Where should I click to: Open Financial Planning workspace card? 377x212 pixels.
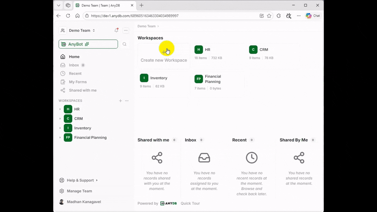pos(218,84)
